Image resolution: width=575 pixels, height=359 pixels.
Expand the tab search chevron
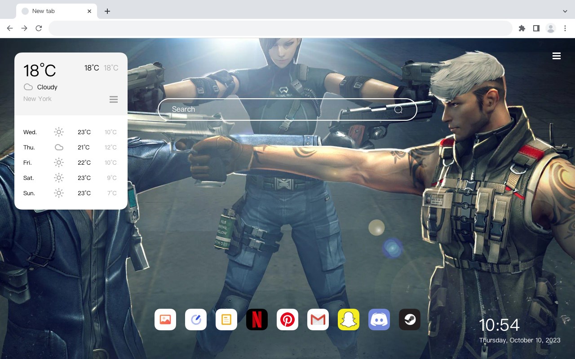coord(565,11)
